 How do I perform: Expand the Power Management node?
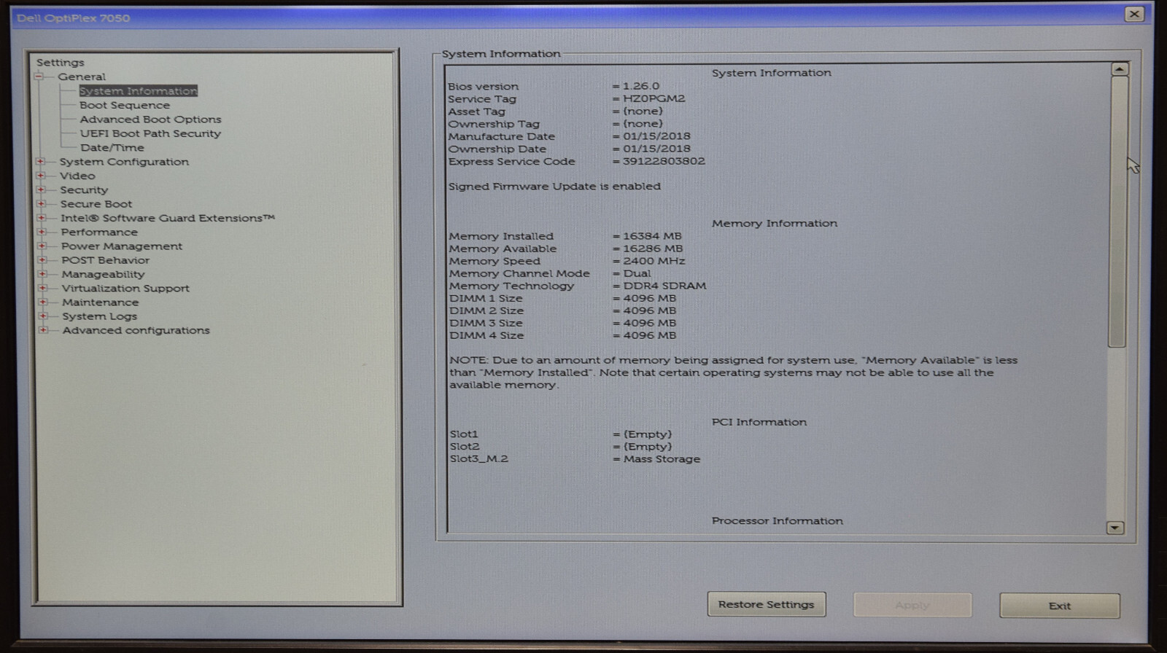(x=42, y=246)
